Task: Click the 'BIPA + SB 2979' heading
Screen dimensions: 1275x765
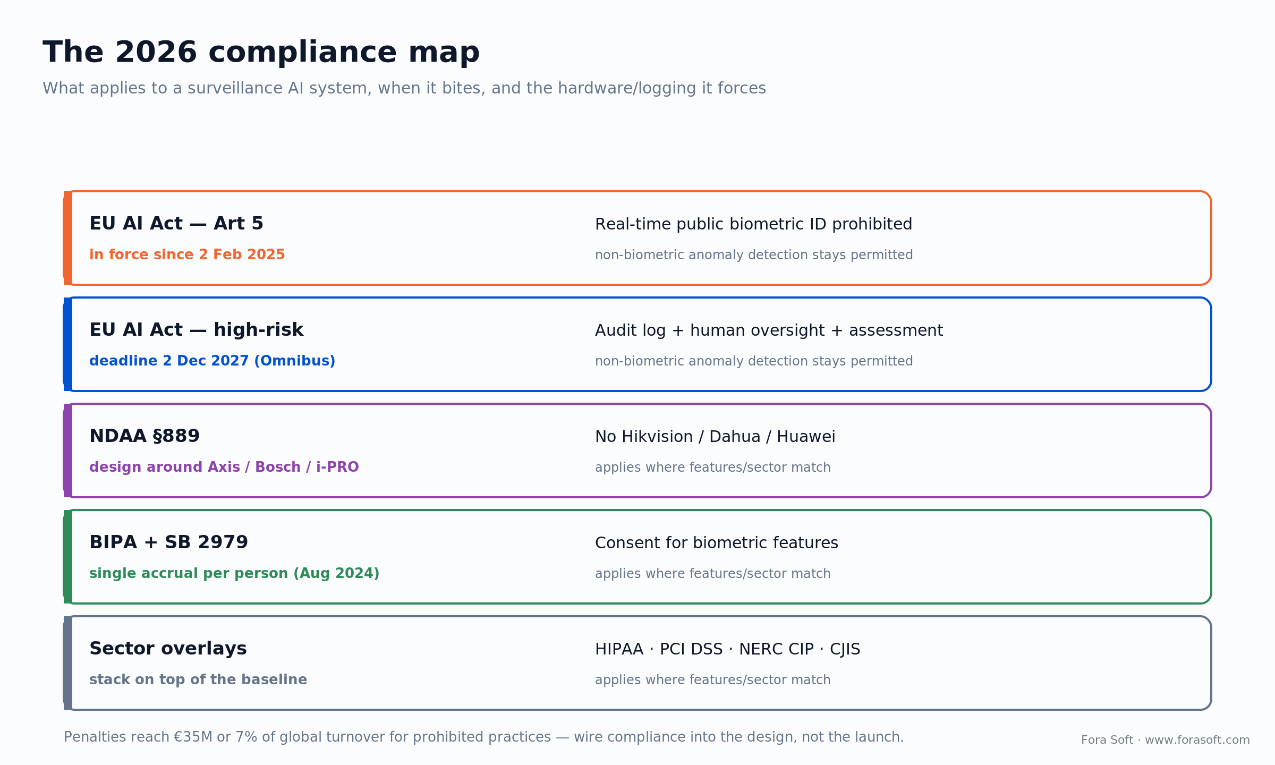Action: [x=168, y=542]
